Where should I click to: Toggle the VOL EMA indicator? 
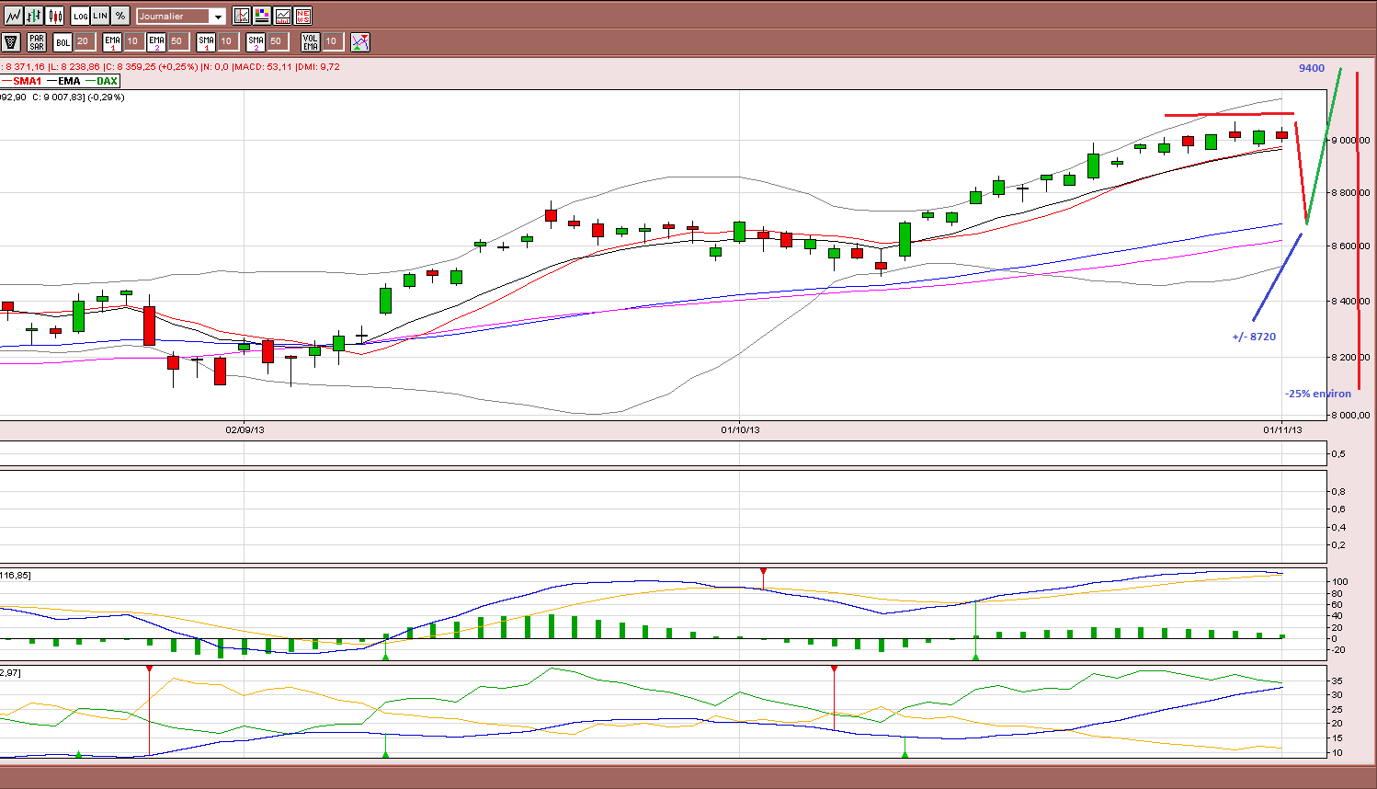click(x=311, y=42)
